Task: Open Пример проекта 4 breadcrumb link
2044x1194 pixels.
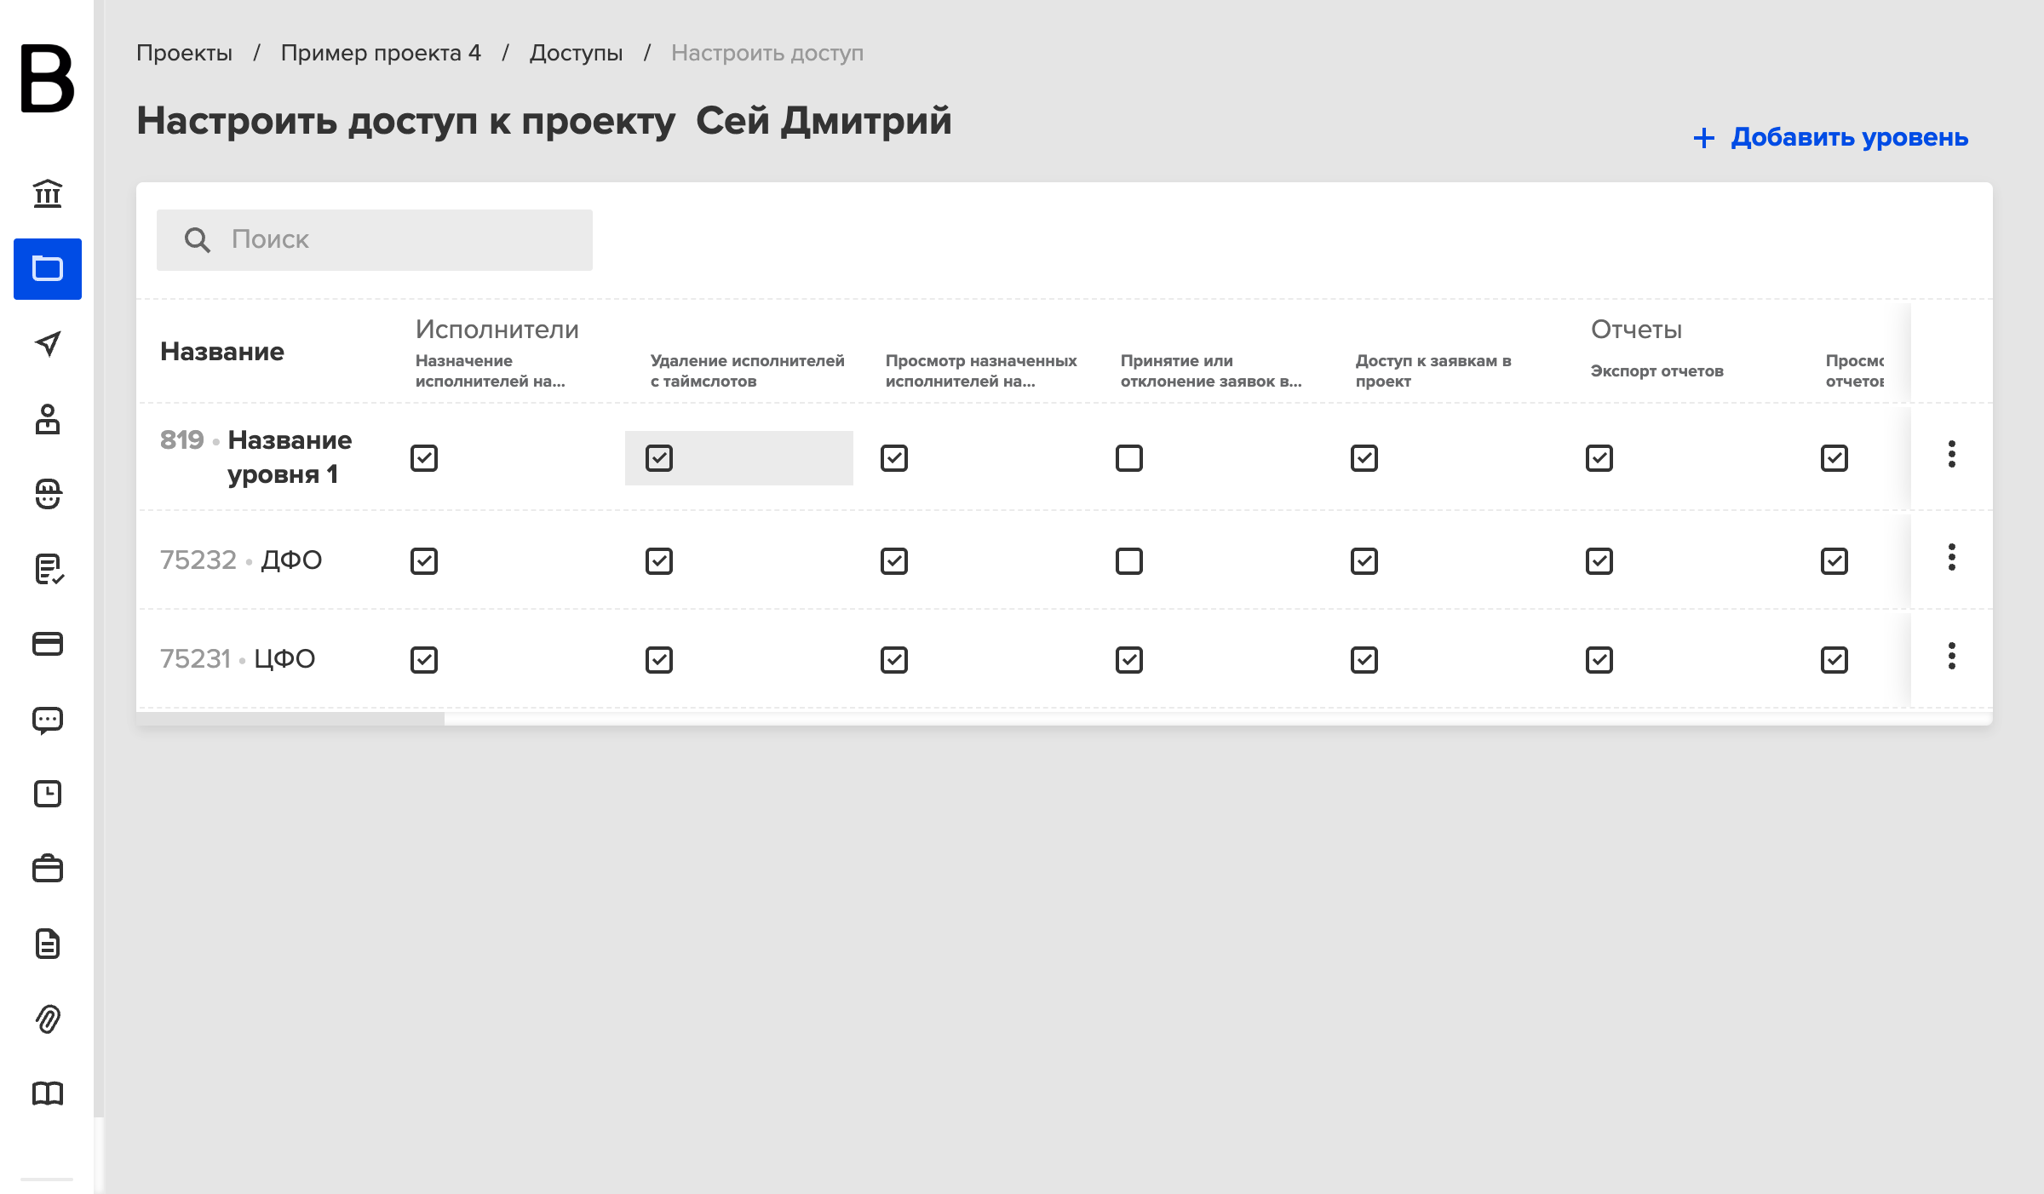Action: click(381, 53)
